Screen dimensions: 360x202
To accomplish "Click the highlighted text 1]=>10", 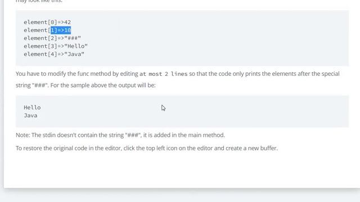I will (x=61, y=30).
